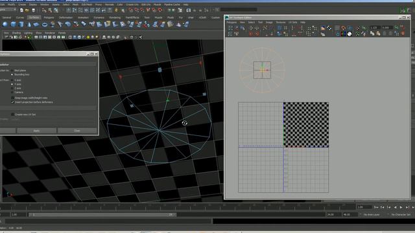Click the red manipulator handle left of projection
Viewport: 415px width, 233px height.
click(121, 77)
